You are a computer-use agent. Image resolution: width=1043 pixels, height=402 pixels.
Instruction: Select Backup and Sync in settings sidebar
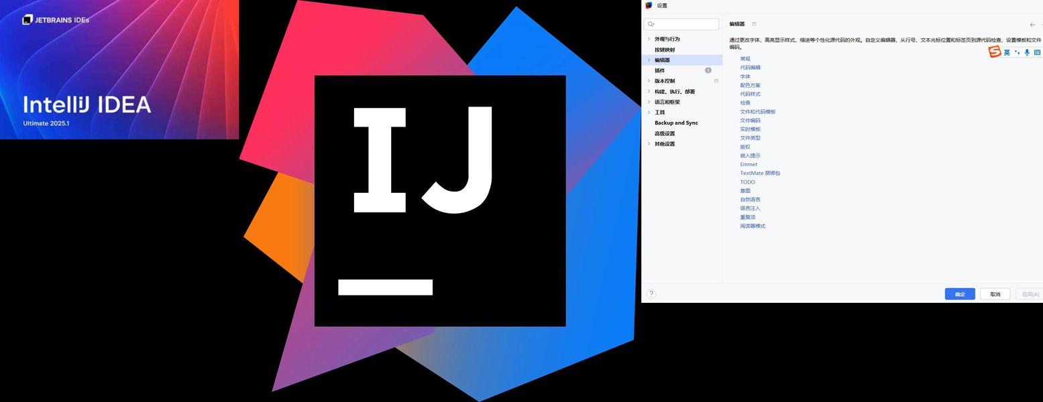pyautogui.click(x=676, y=123)
